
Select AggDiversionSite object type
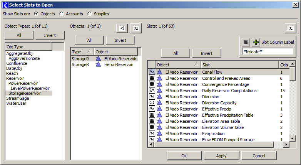coord(24,58)
